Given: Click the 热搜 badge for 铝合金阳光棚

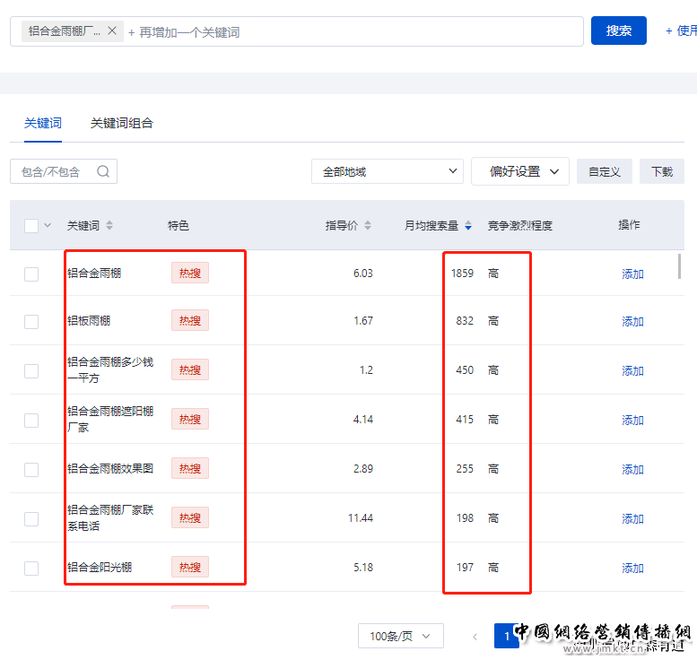Looking at the screenshot, I should tap(189, 567).
